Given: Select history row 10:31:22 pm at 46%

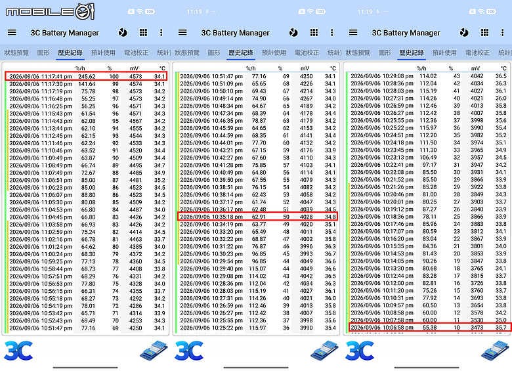Looking at the screenshot, I should (x=257, y=246).
